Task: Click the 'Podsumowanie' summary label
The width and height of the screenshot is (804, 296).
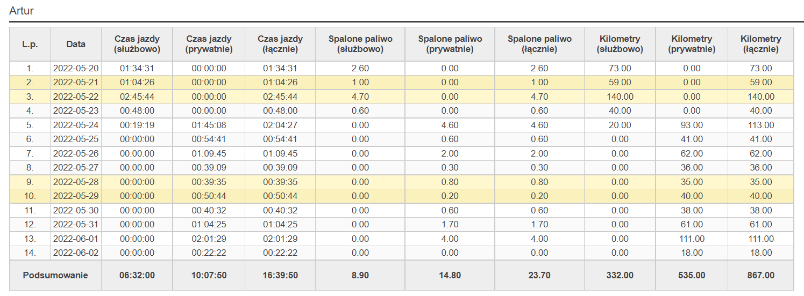Action: [55, 276]
